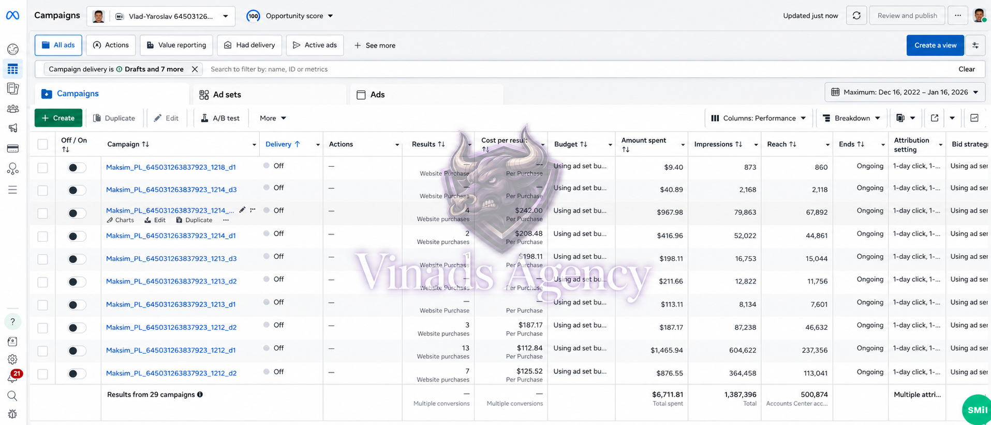Screen dimensions: 991x425
Task: Click the inline Duplicate action under hovered campaign
Action: pos(194,220)
